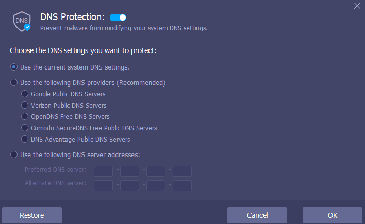This screenshot has height=224, width=365.
Task: Select Use the following DNS providers option
Action: click(14, 82)
